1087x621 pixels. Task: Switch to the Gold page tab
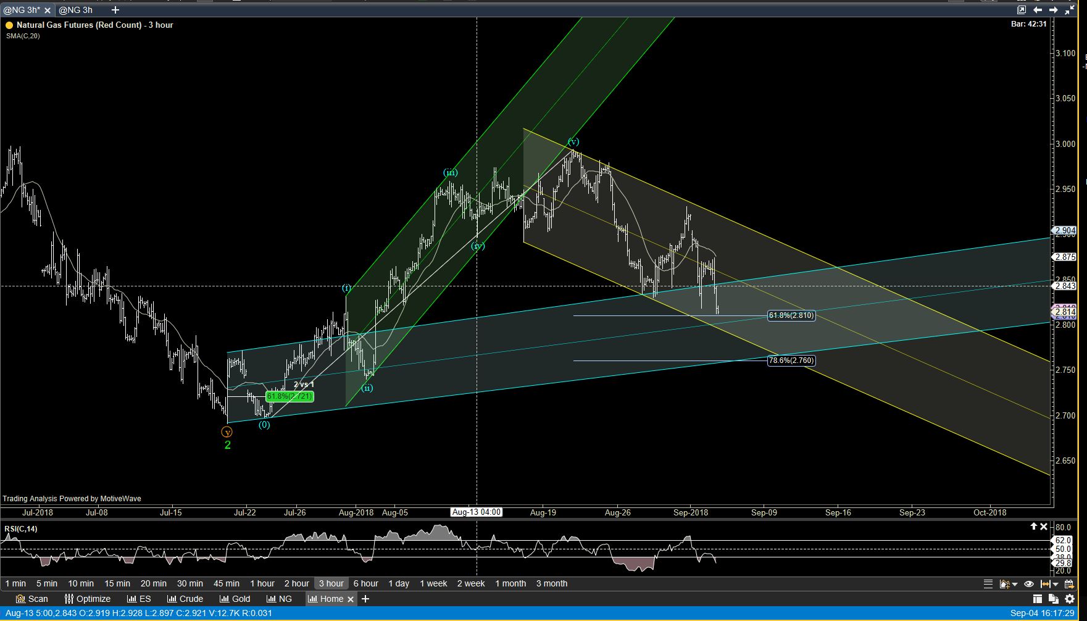[x=235, y=599]
